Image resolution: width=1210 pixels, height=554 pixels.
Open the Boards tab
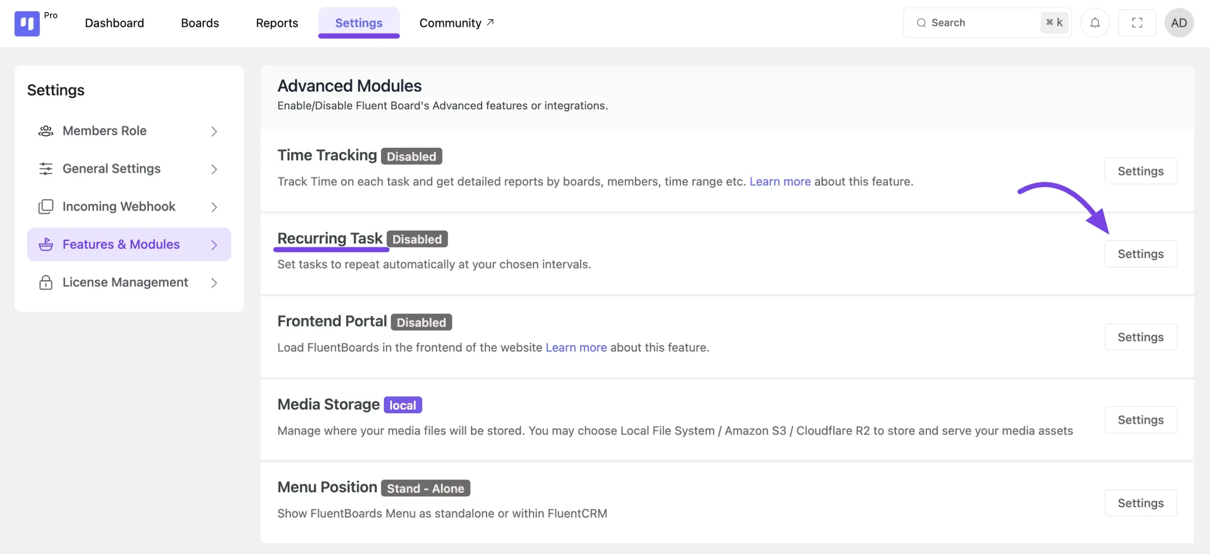click(x=200, y=23)
